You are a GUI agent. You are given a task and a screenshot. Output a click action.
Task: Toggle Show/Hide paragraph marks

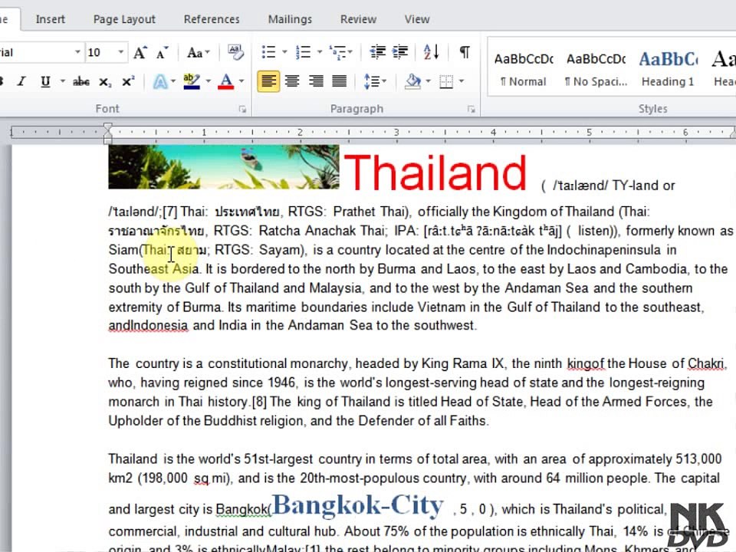[465, 51]
